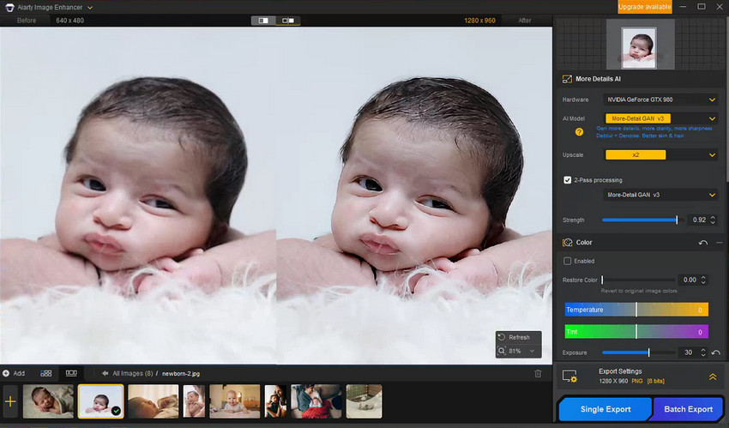Select the eighth thumbnail at the end

(364, 401)
